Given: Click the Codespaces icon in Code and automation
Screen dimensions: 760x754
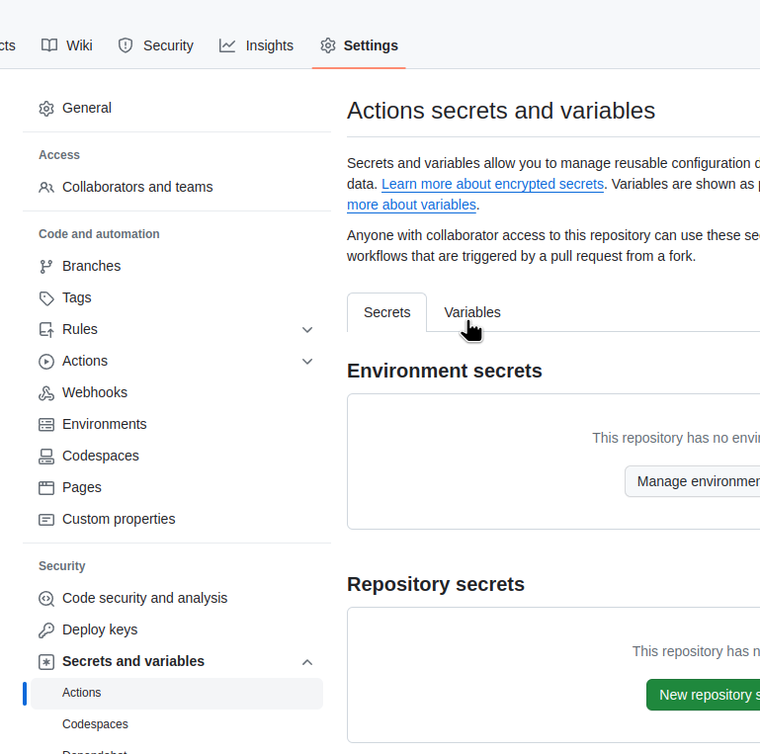Looking at the screenshot, I should (x=46, y=456).
